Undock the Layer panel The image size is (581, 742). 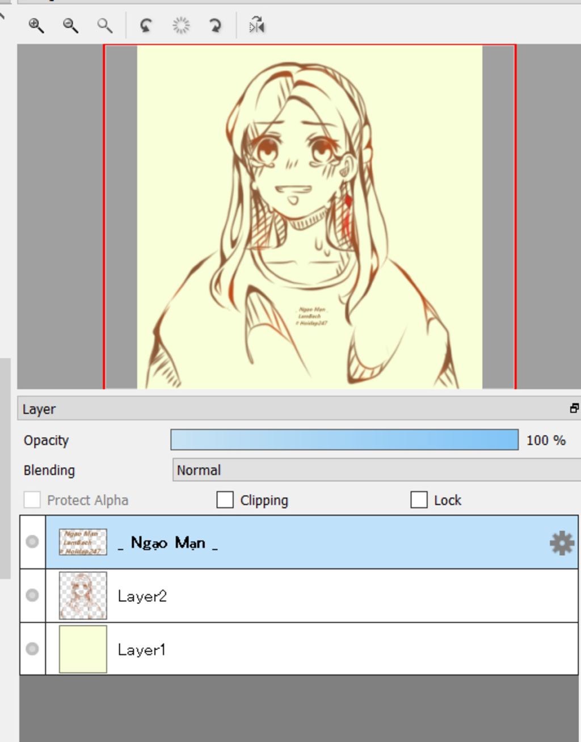[574, 408]
